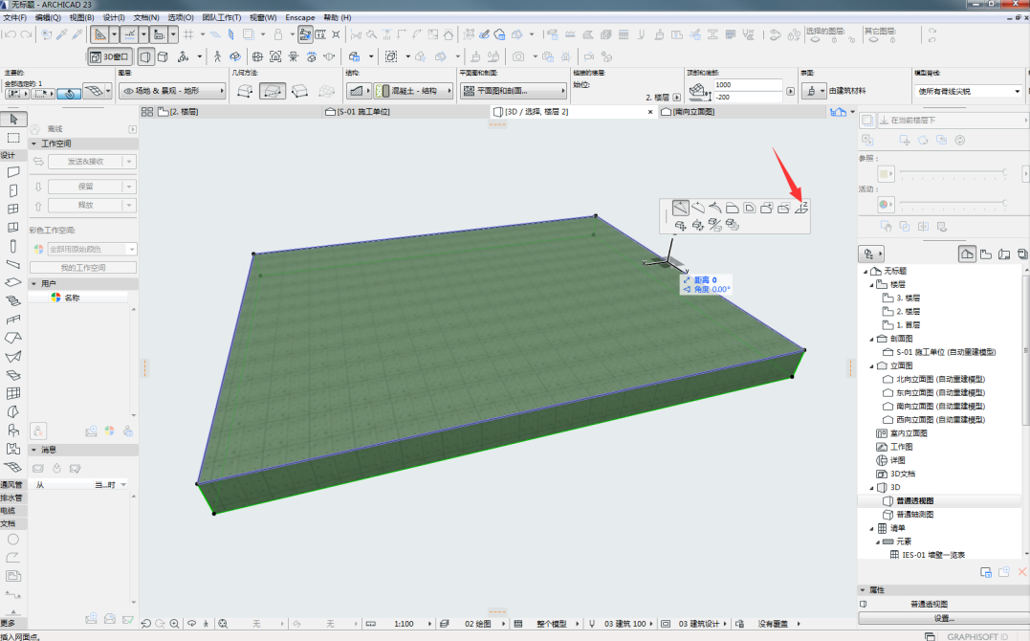
Task: Open the 平面图和剖面 dropdown
Action: (x=513, y=91)
